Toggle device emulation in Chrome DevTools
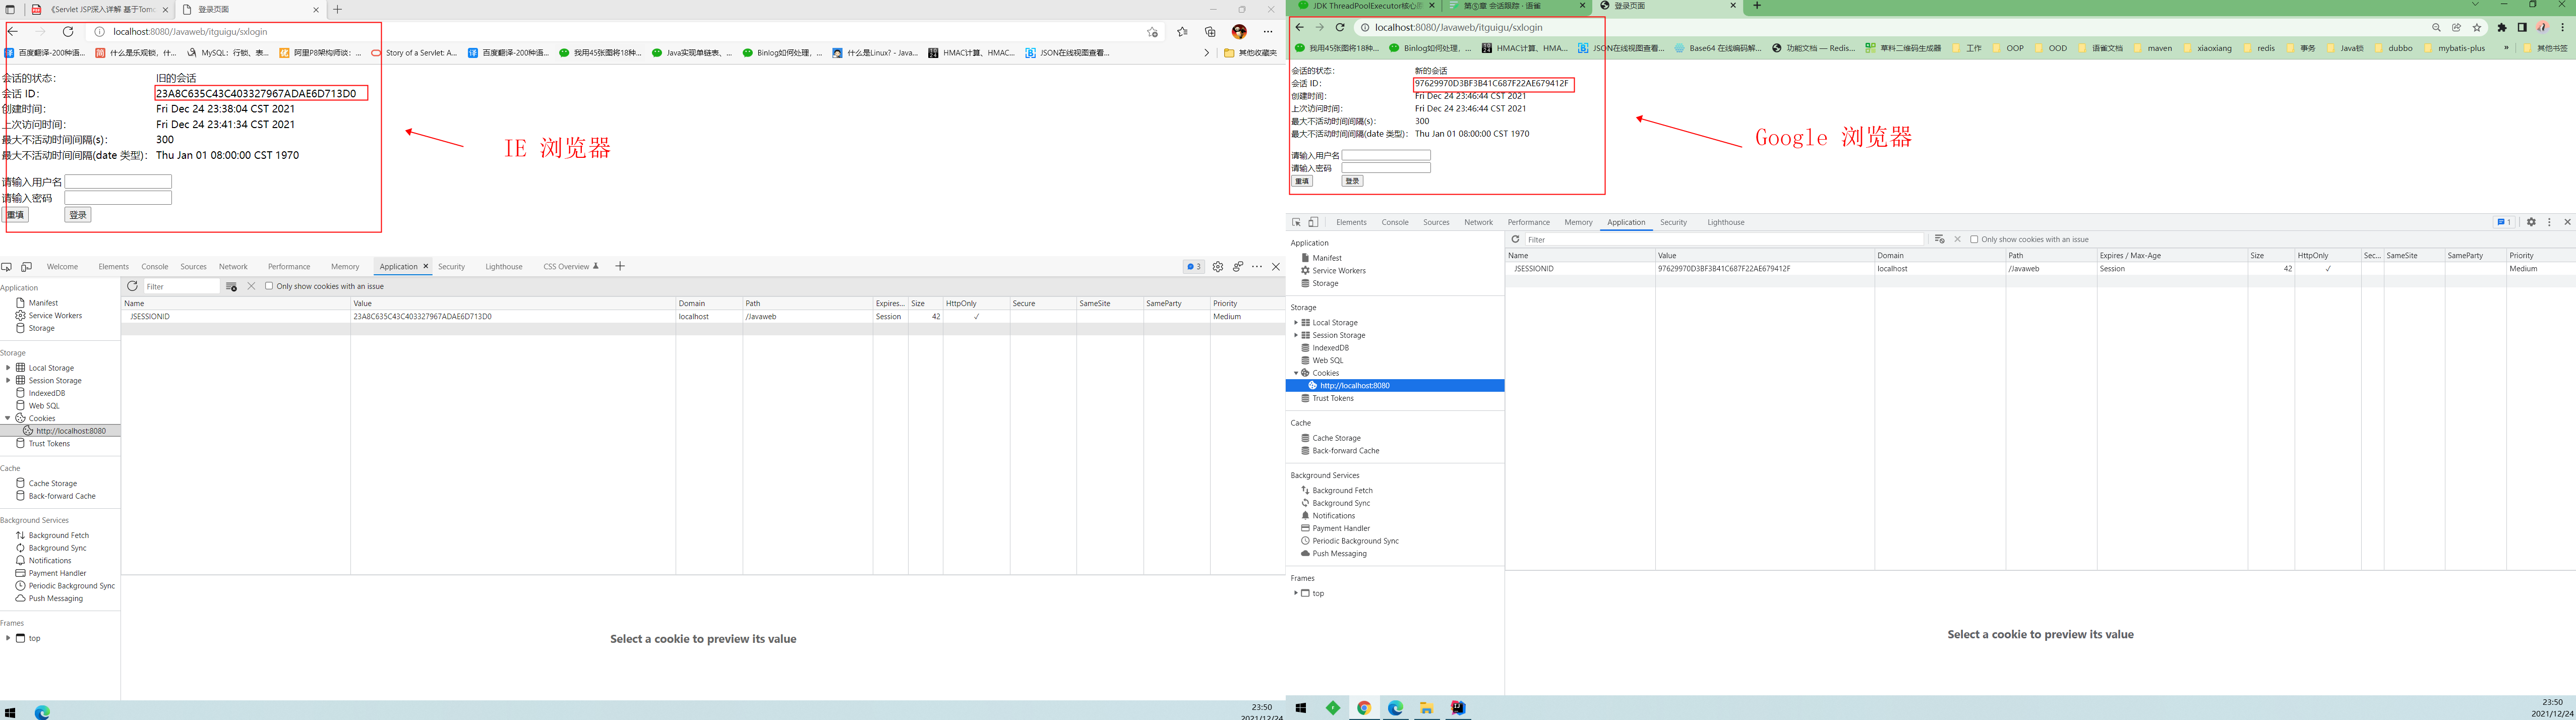 (x=1313, y=222)
